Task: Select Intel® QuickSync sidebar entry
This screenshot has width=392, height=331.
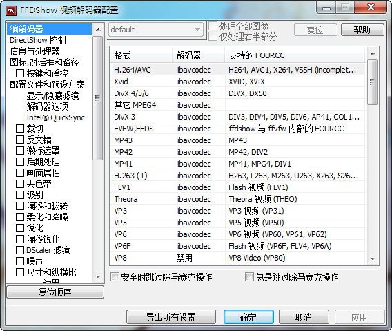Action: [55, 117]
